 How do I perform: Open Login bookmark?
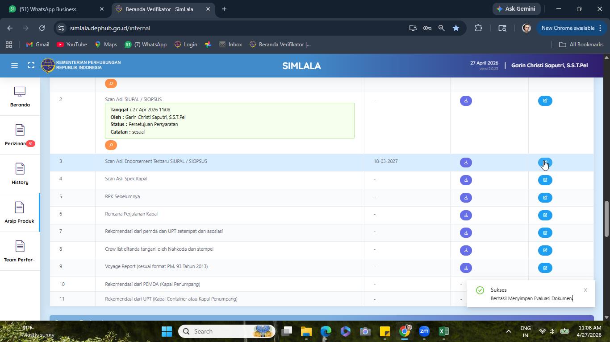(x=186, y=45)
